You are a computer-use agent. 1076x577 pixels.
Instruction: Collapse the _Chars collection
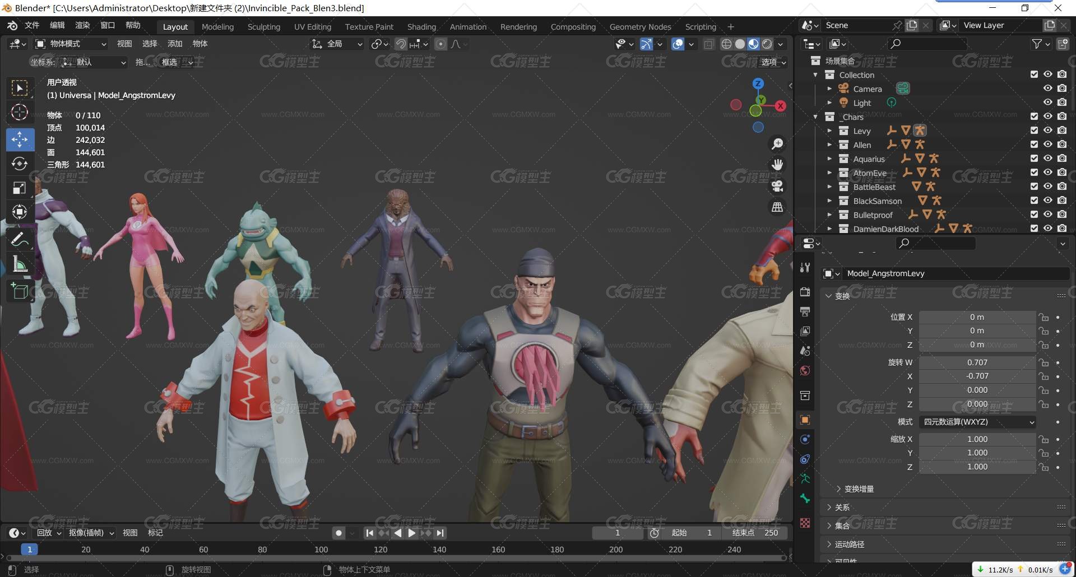(x=816, y=117)
